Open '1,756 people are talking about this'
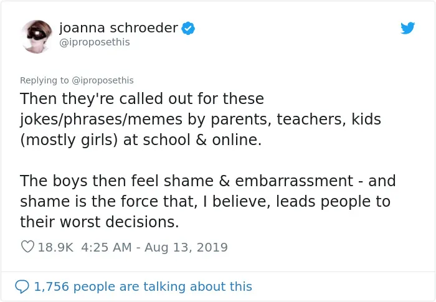Viewport: 436px width, 302px height. [x=143, y=286]
